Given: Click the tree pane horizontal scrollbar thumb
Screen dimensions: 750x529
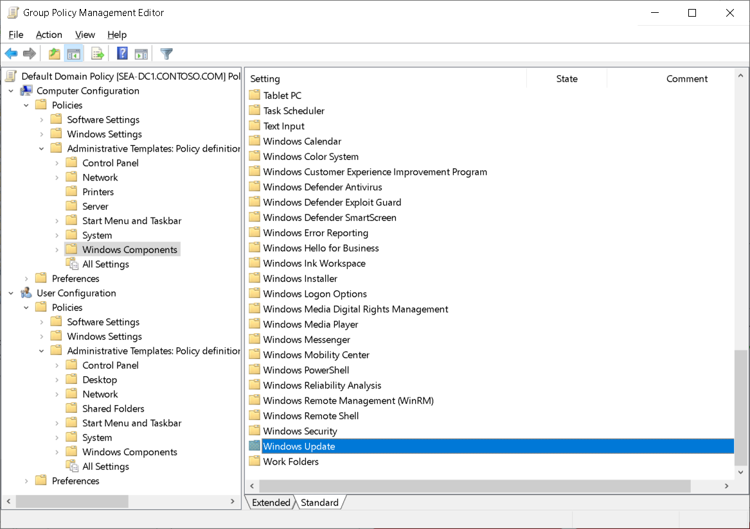Looking at the screenshot, I should (72, 501).
